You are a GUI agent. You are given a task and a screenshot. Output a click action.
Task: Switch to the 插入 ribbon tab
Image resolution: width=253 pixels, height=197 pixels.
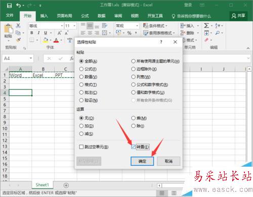coord(44,16)
